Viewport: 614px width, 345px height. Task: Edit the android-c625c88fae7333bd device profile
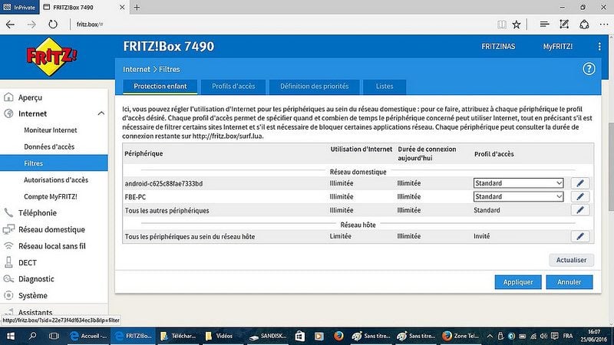580,183
